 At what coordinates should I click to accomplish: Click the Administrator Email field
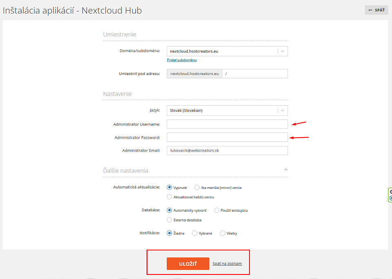pos(227,151)
